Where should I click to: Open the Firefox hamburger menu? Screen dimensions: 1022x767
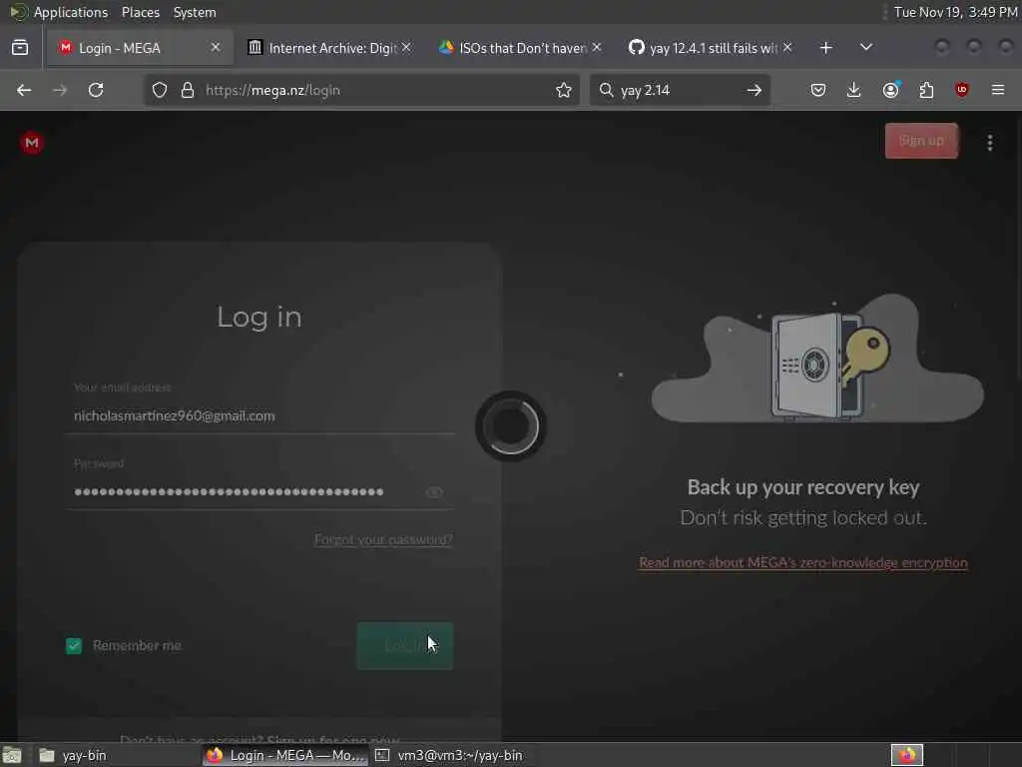pos(998,90)
